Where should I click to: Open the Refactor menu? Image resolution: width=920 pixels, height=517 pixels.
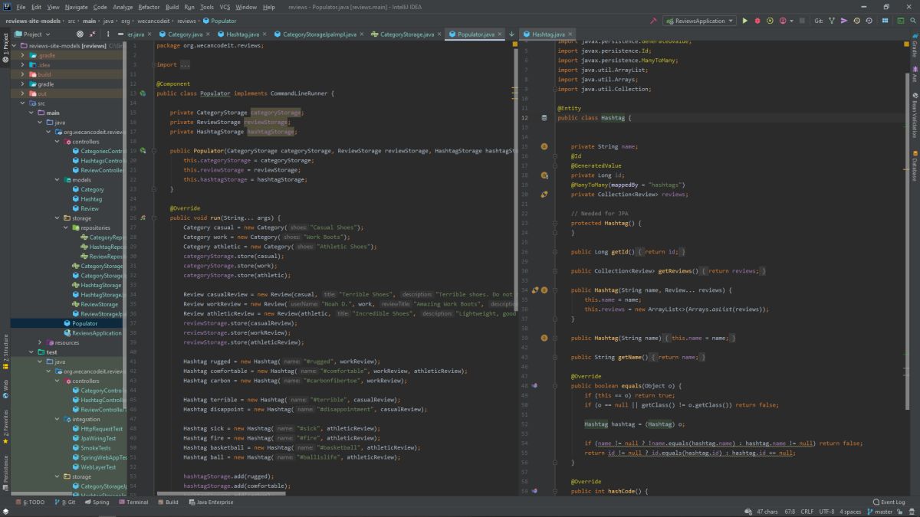pos(149,7)
